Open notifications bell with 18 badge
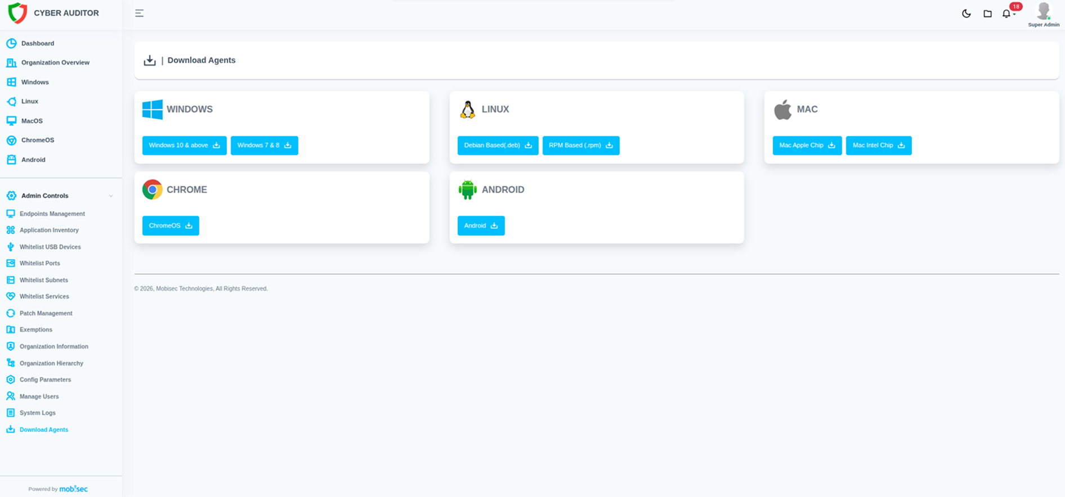The width and height of the screenshot is (1065, 497). (x=1006, y=13)
